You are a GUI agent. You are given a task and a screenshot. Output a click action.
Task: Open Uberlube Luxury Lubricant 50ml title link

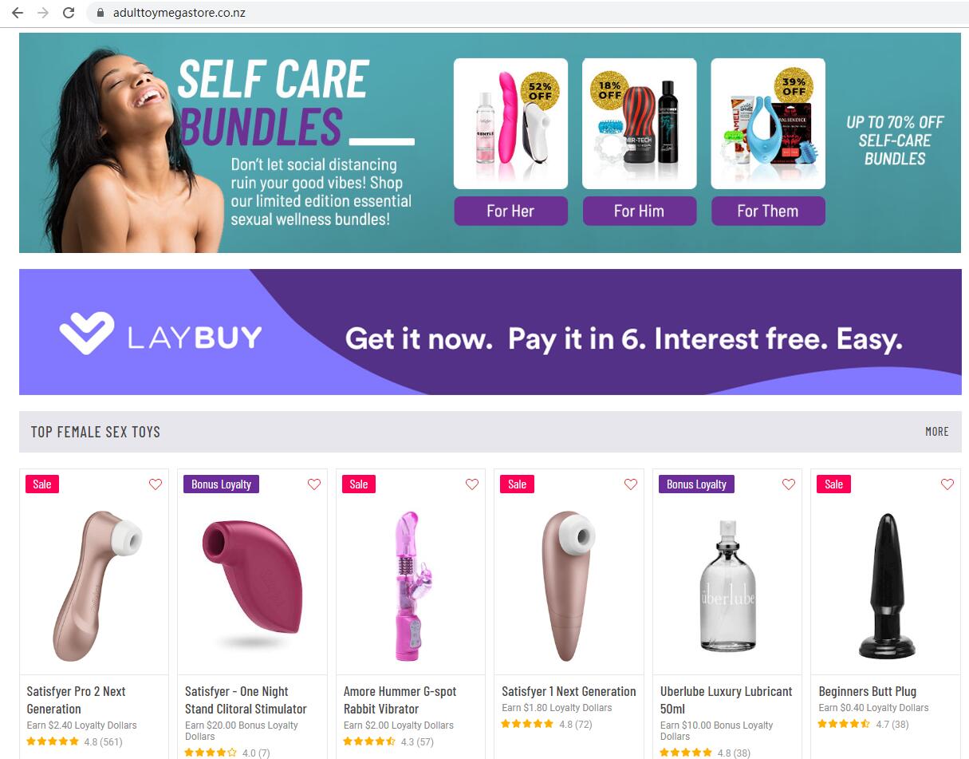point(727,700)
